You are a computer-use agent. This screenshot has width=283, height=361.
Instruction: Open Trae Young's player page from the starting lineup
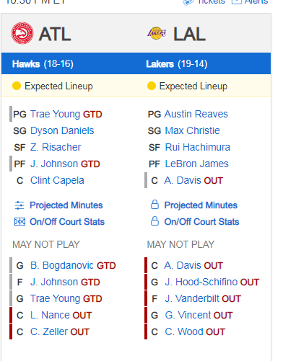[55, 114]
